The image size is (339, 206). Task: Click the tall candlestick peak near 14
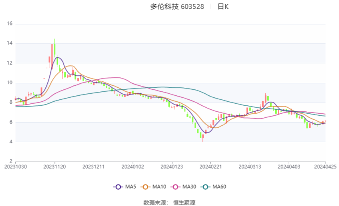[55, 49]
